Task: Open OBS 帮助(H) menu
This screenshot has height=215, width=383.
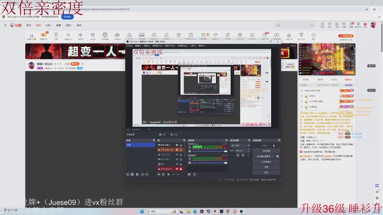Action: click(202, 46)
